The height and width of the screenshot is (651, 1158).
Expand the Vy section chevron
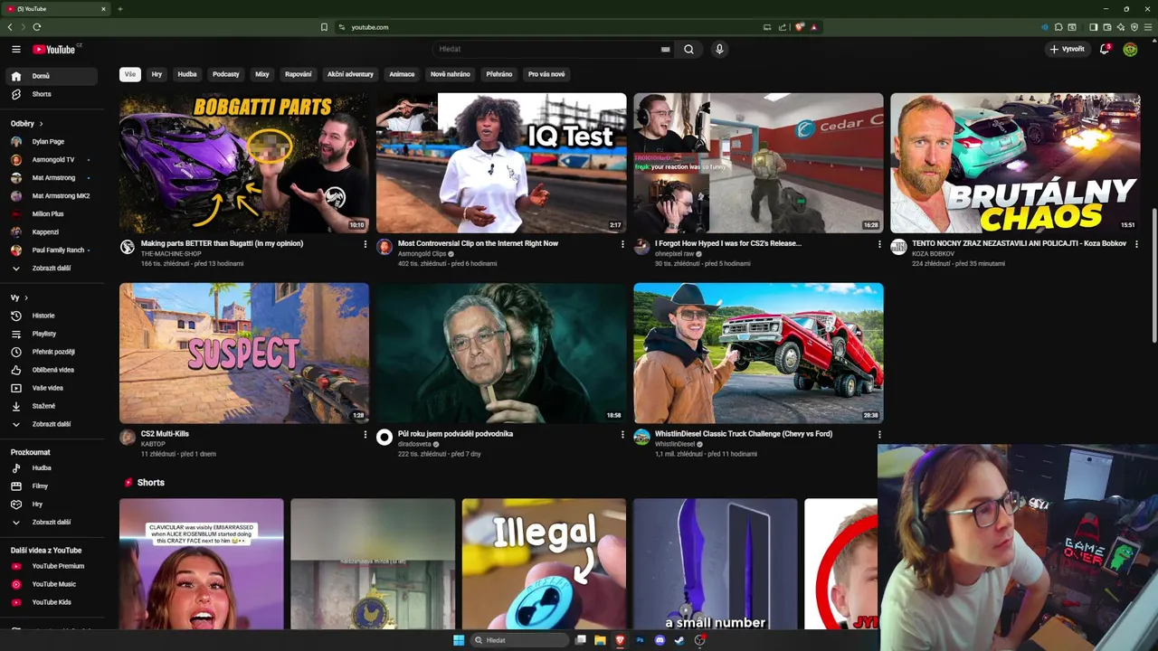(x=26, y=297)
